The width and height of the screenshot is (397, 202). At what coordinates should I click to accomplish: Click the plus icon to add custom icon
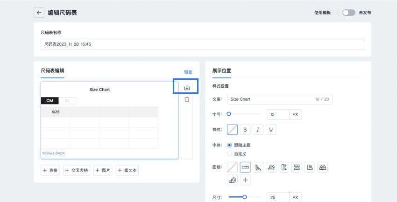pos(245,180)
